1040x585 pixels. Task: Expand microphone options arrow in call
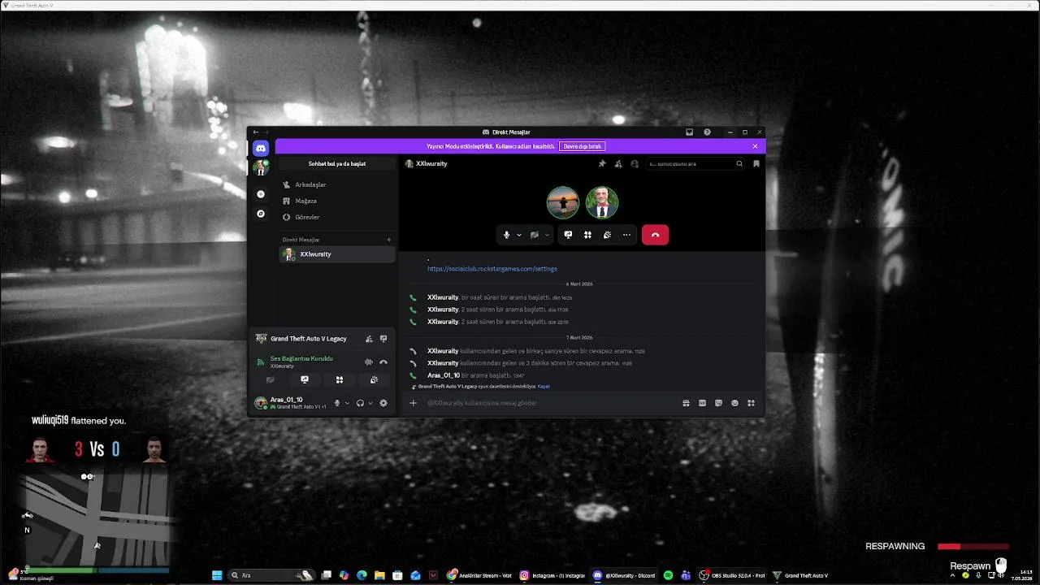point(519,235)
